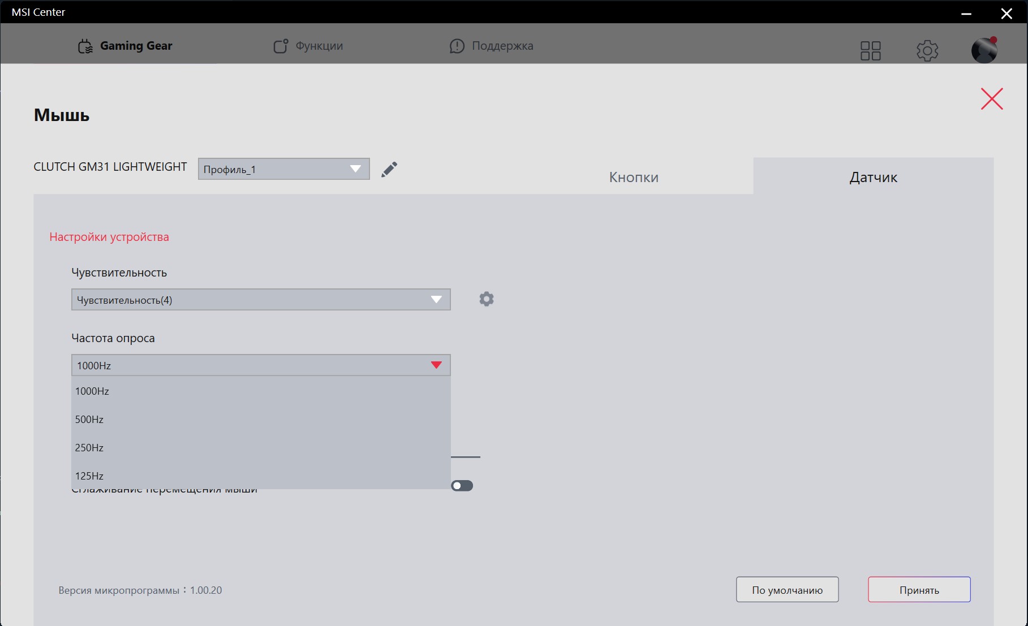Click the pencil icon to edit profile name
1028x626 pixels.
pyautogui.click(x=389, y=170)
